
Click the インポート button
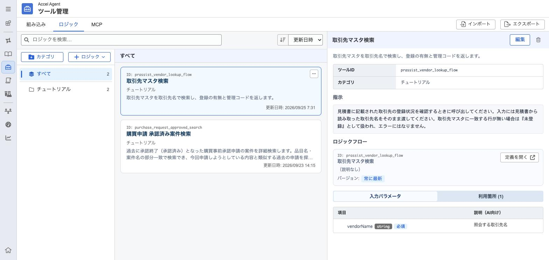click(475, 24)
